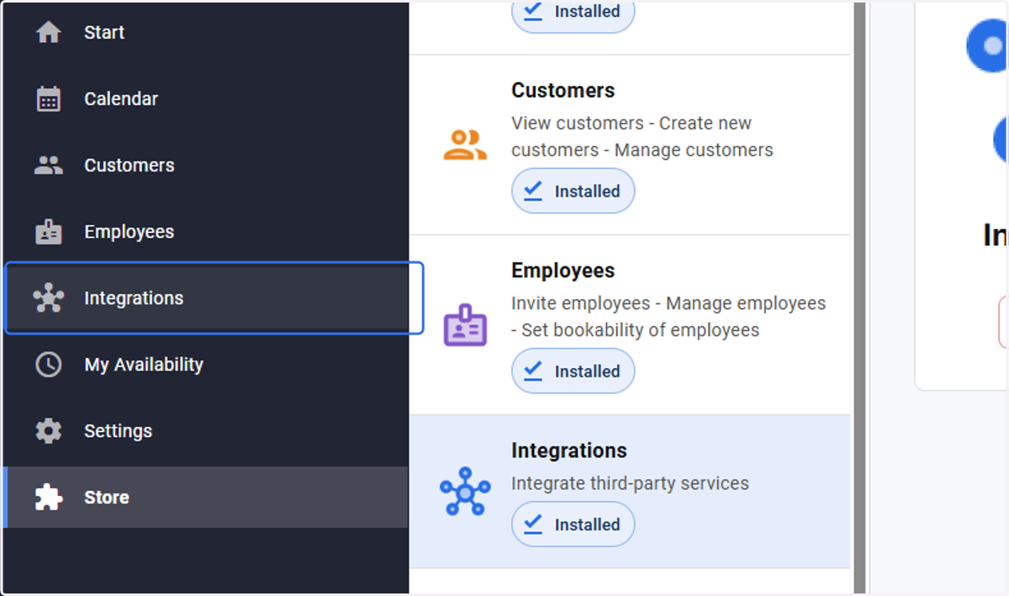
Task: Select Store in the sidebar
Action: pyautogui.click(x=206, y=498)
